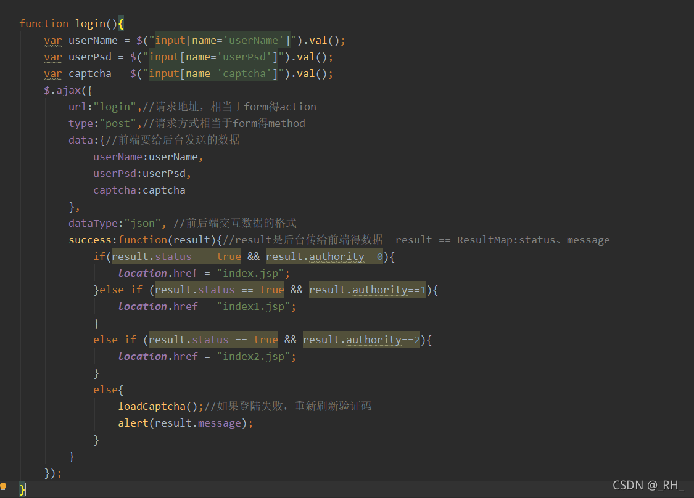Click the final else keyword
Viewport: 694px width, 498px height.
pos(105,390)
